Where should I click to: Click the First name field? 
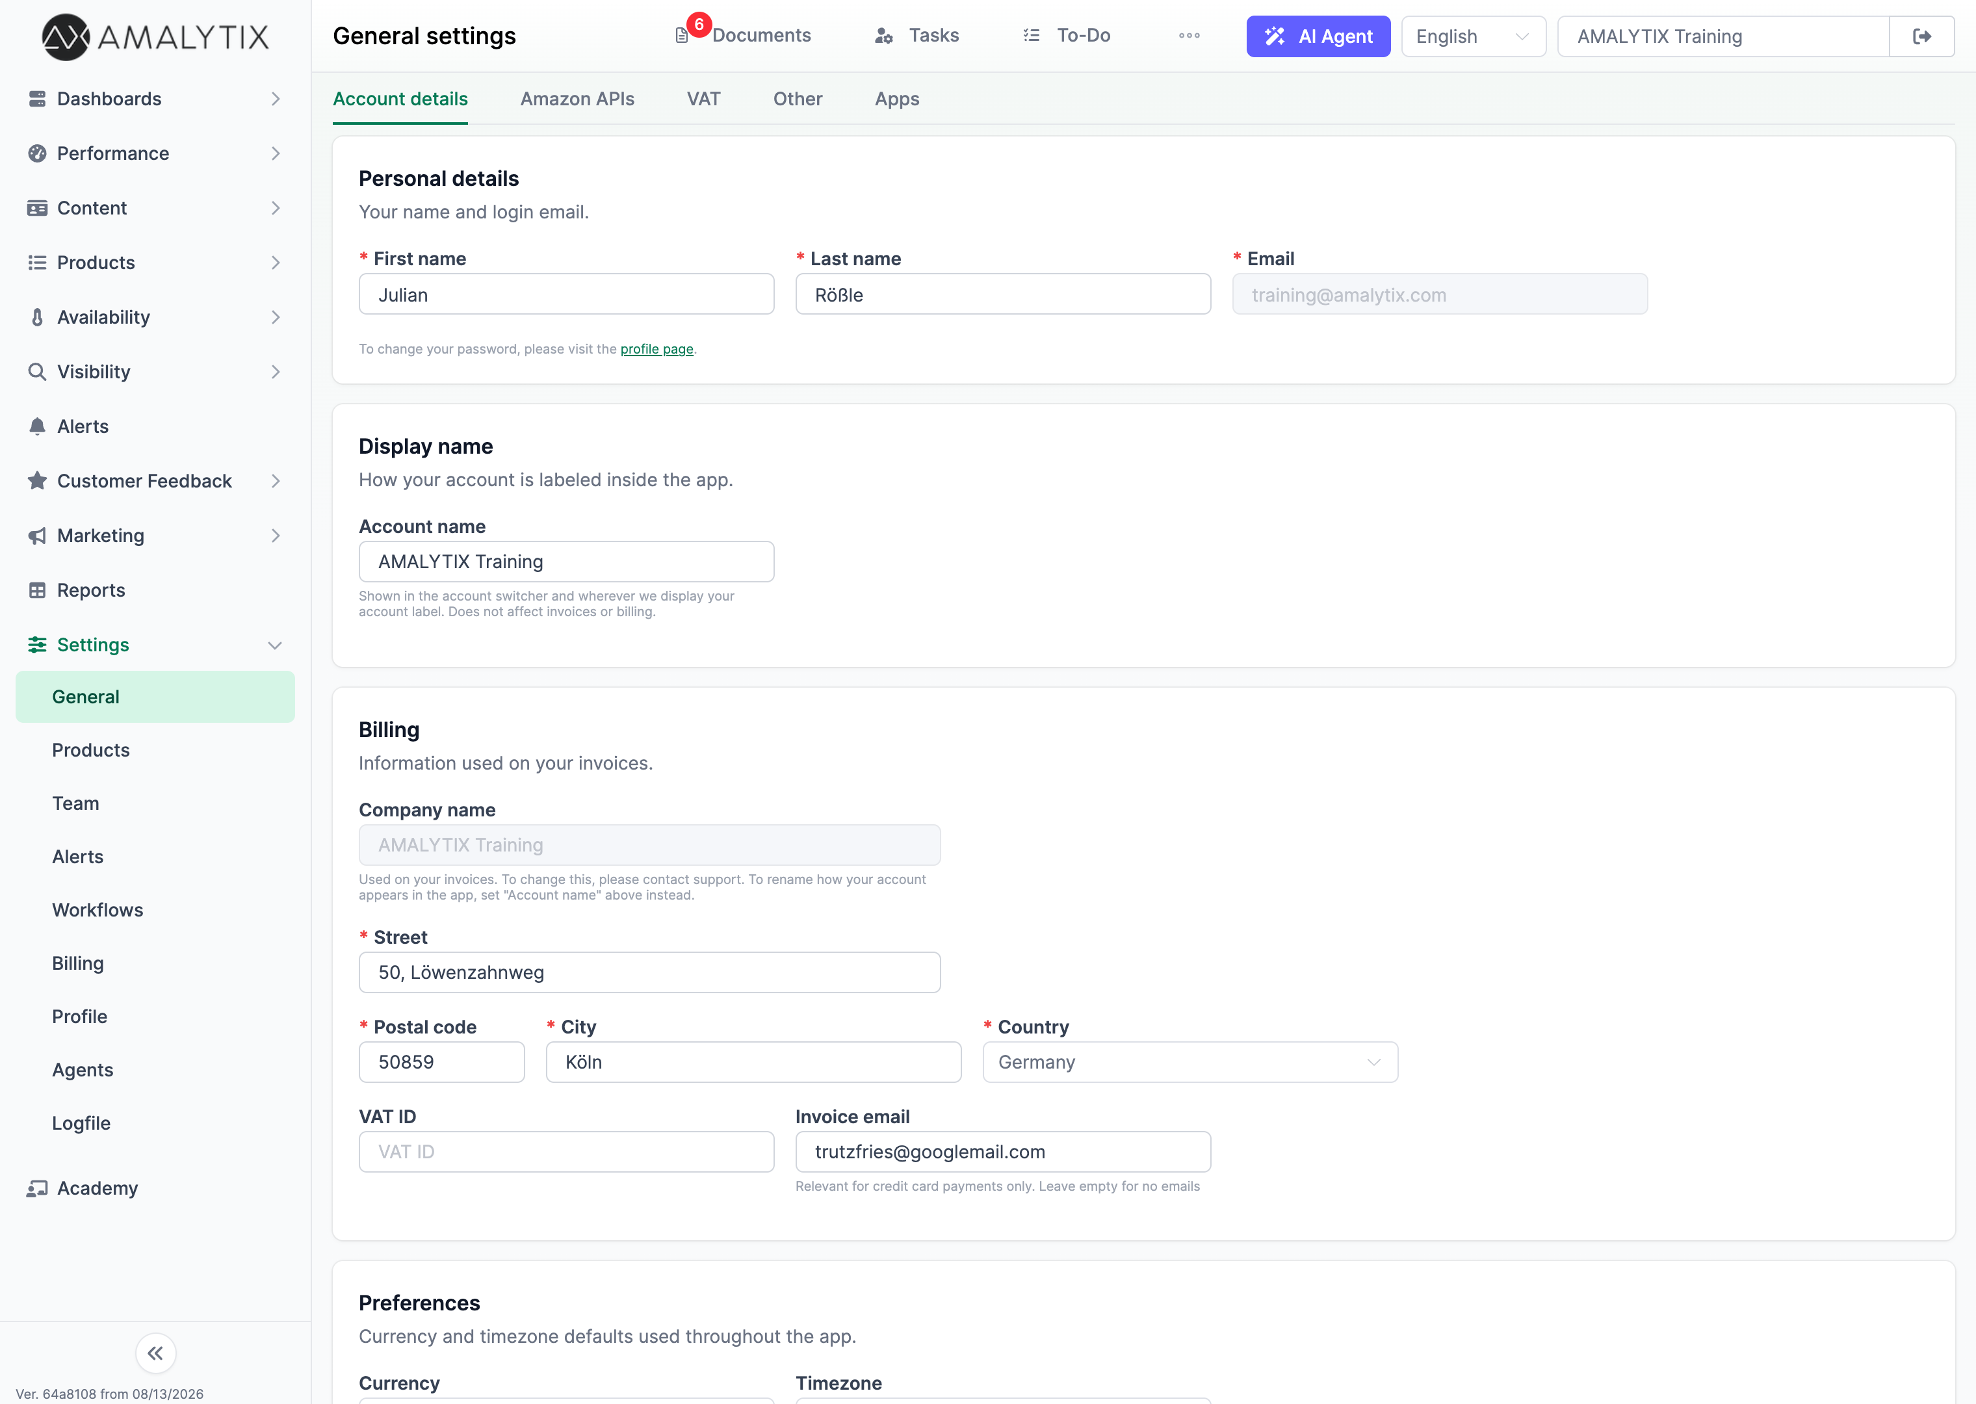(x=566, y=295)
